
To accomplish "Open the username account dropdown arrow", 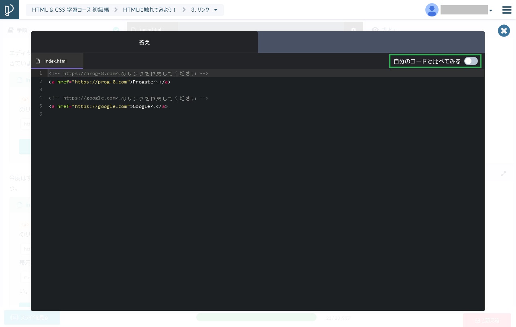I will 490,11.
